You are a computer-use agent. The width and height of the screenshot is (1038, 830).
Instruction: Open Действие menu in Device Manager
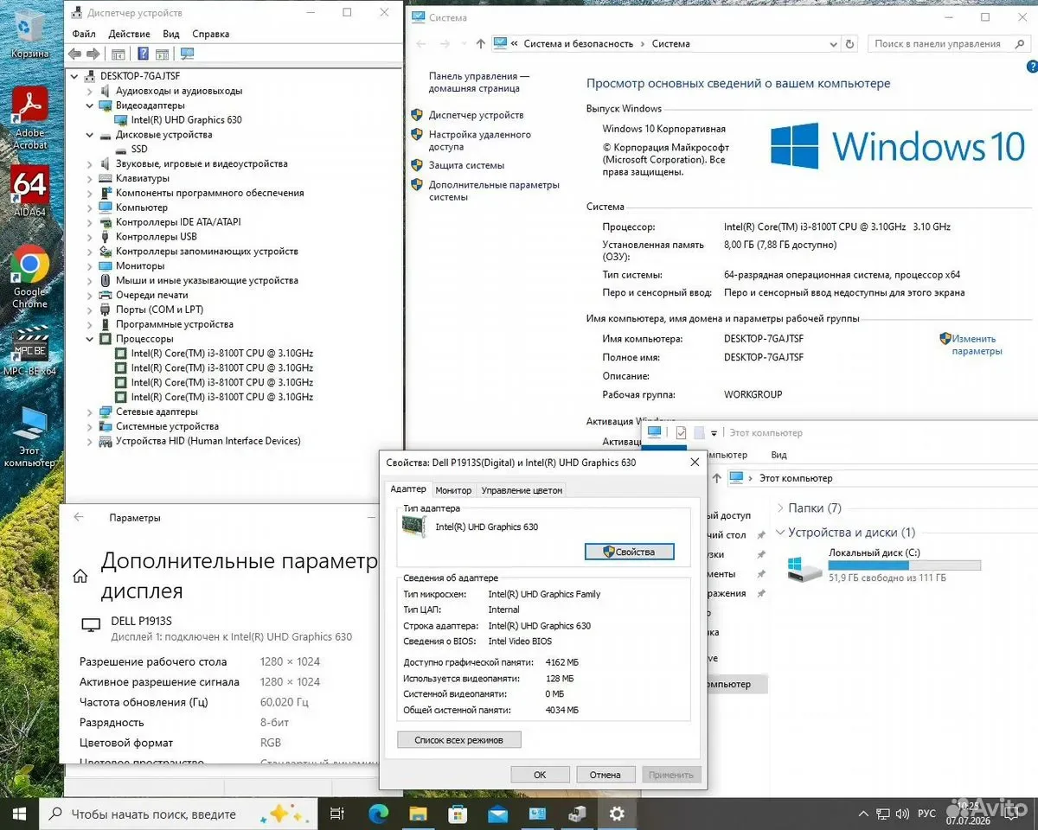(130, 34)
